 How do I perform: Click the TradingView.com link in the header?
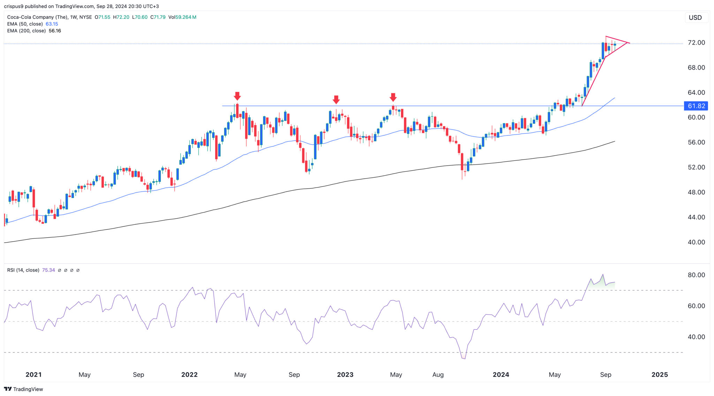tap(74, 6)
